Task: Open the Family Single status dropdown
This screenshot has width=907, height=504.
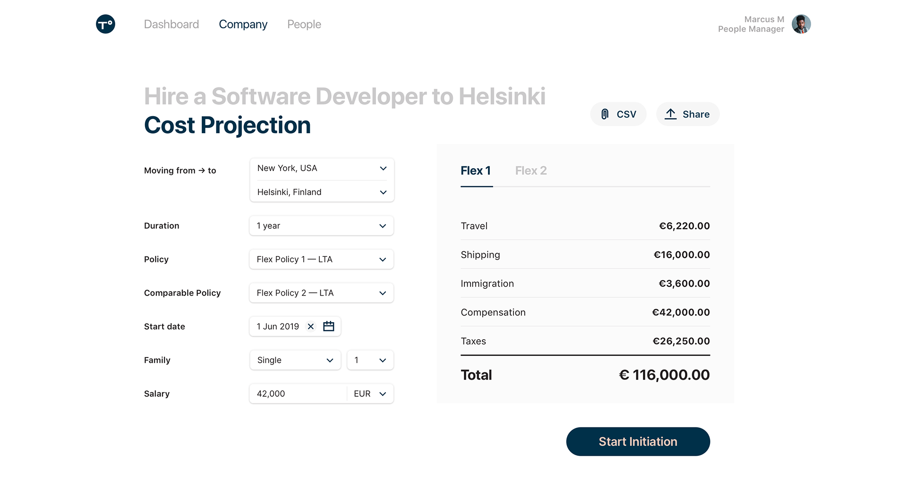Action: [x=295, y=360]
